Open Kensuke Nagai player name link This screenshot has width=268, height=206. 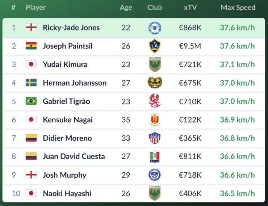tap(68, 120)
